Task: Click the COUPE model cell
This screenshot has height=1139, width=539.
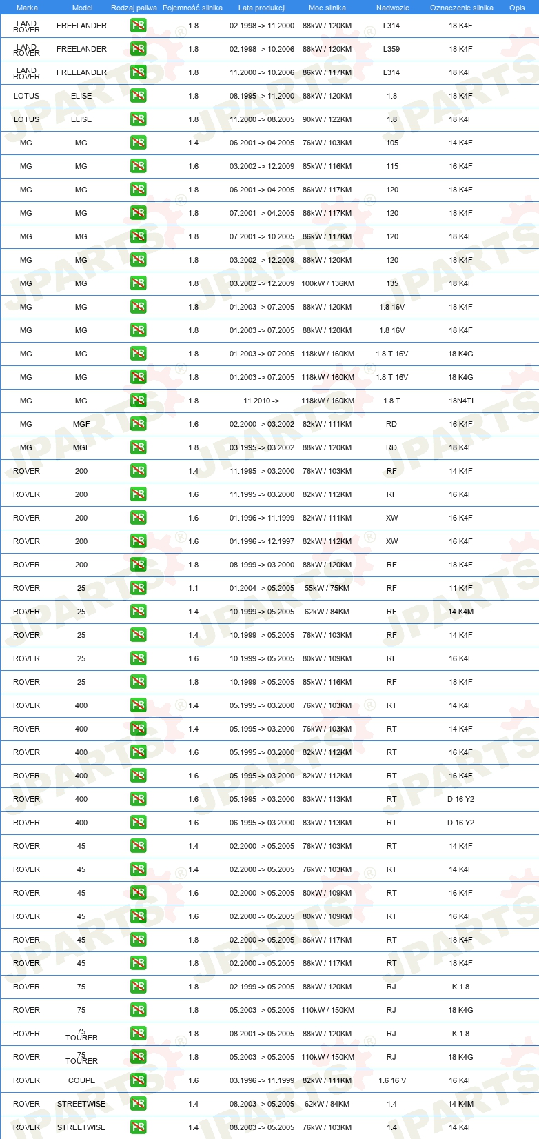Action: tap(81, 1080)
